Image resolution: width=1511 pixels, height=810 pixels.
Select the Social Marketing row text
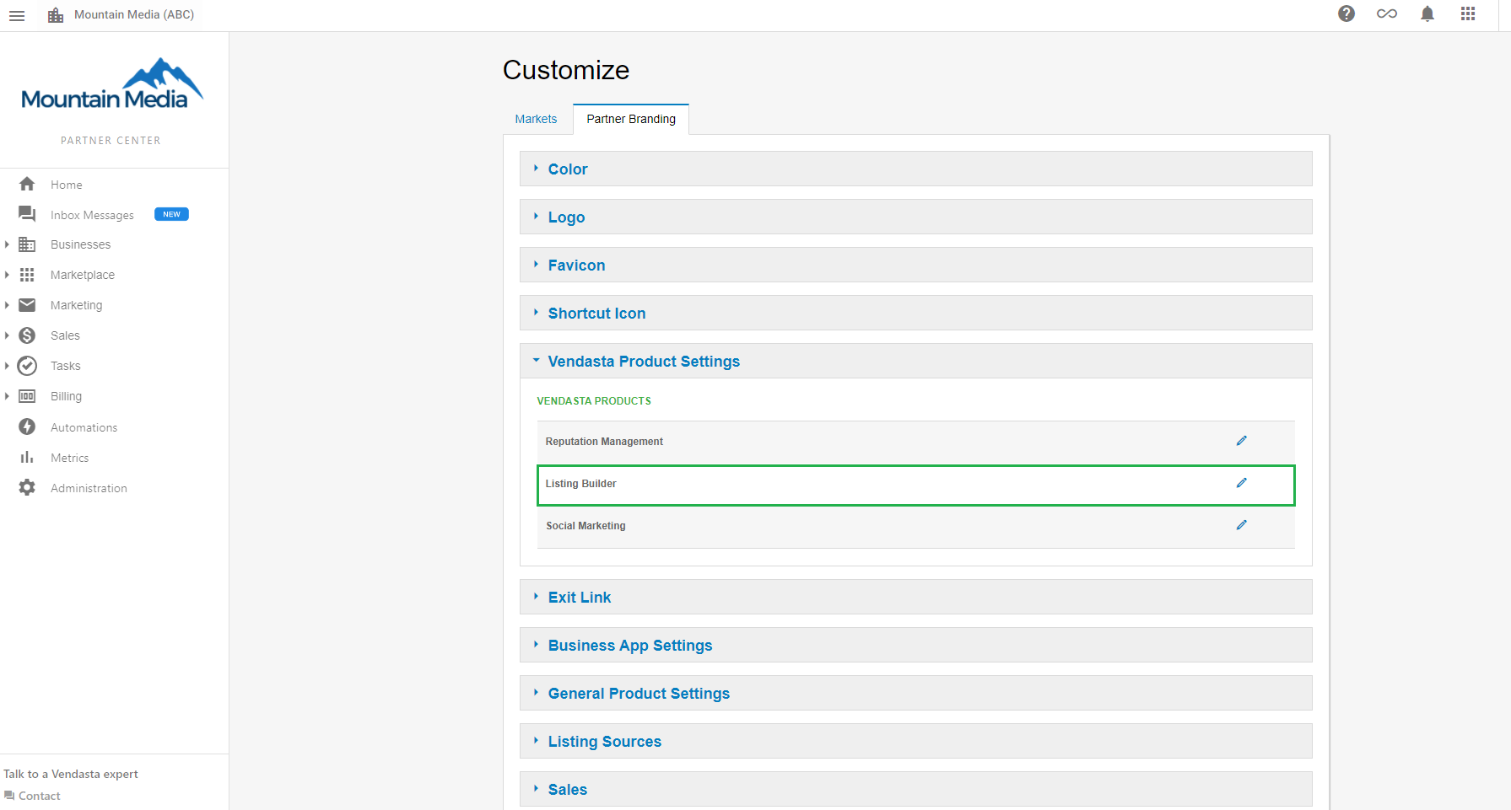[586, 526]
